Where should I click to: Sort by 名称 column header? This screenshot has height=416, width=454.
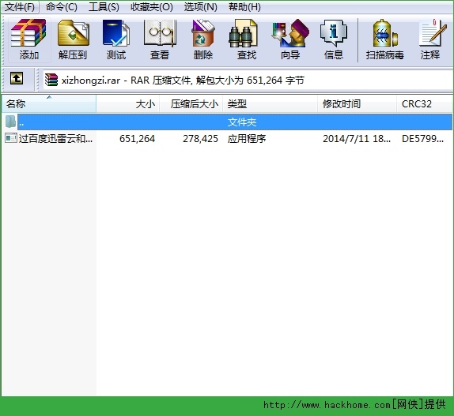(x=49, y=103)
